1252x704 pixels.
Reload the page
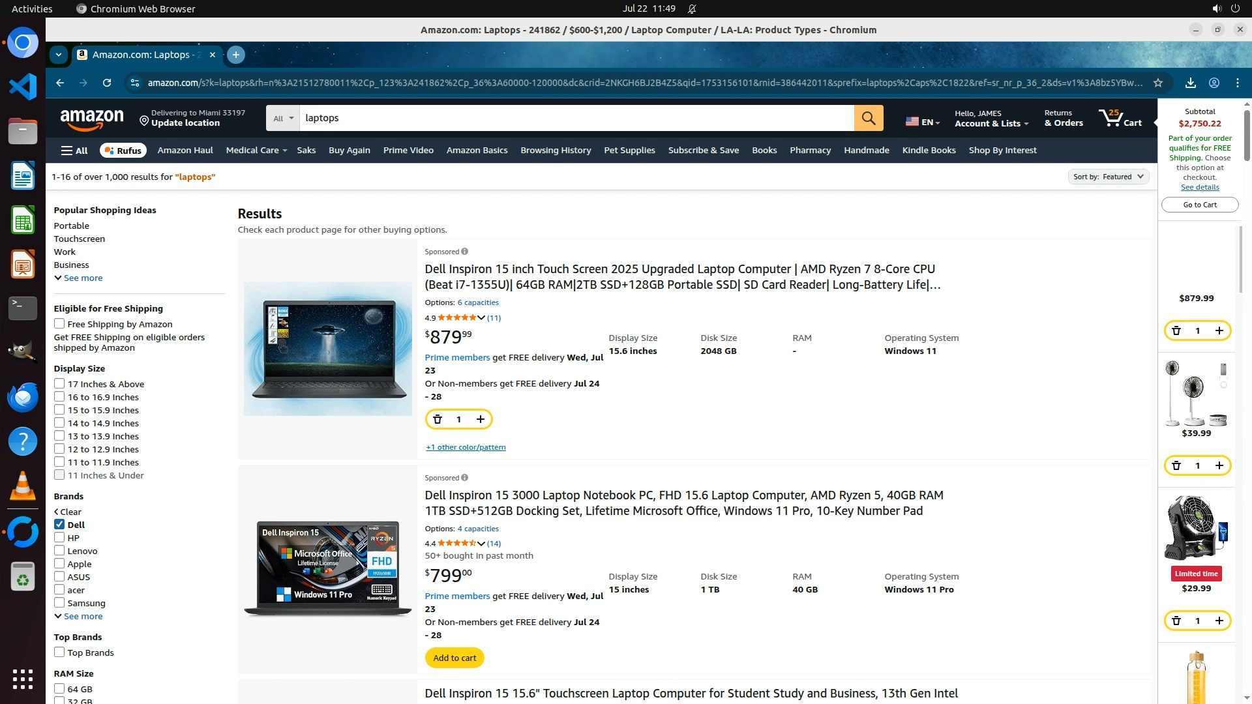click(x=107, y=83)
